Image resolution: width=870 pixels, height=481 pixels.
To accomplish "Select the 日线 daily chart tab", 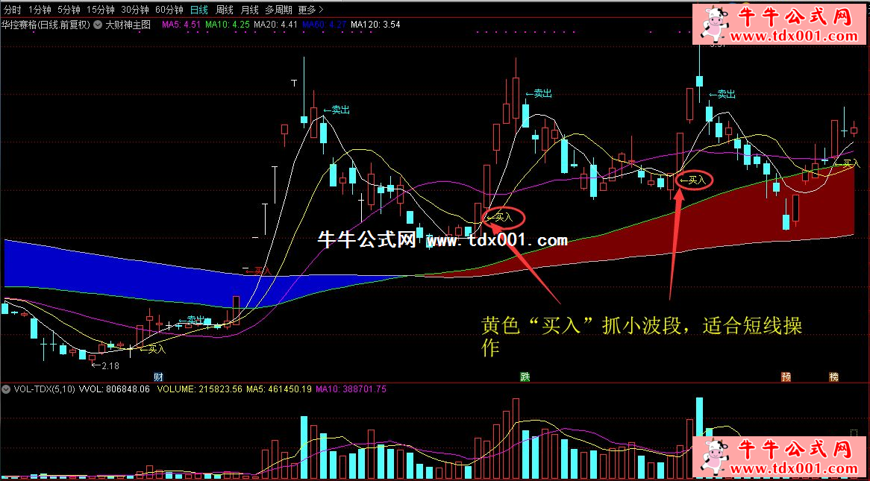I will click(198, 10).
